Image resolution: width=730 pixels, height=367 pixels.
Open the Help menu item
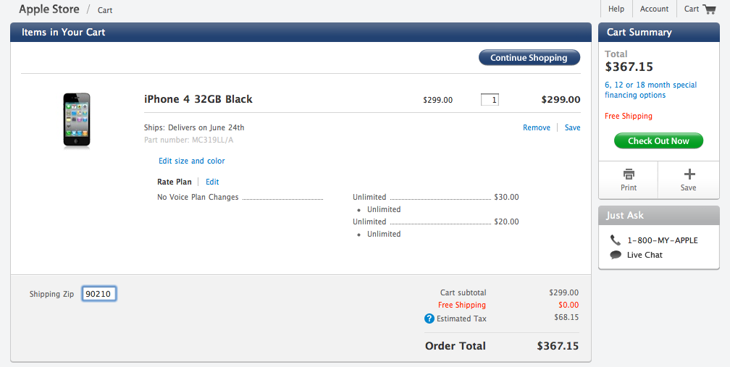(x=616, y=9)
